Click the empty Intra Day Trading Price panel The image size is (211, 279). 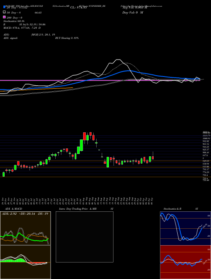coord(84,237)
